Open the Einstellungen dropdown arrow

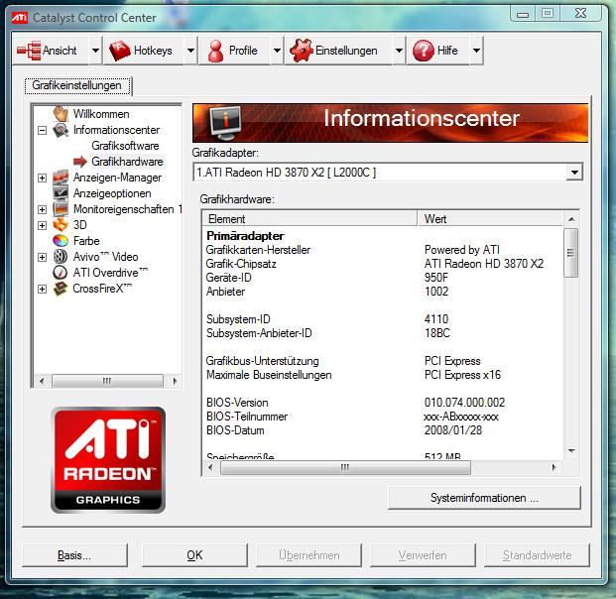(399, 51)
